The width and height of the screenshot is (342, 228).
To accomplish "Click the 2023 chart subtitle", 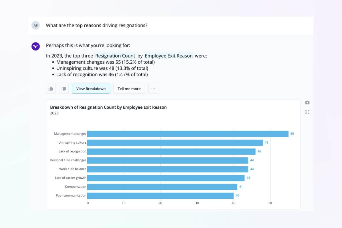I will click(x=54, y=113).
